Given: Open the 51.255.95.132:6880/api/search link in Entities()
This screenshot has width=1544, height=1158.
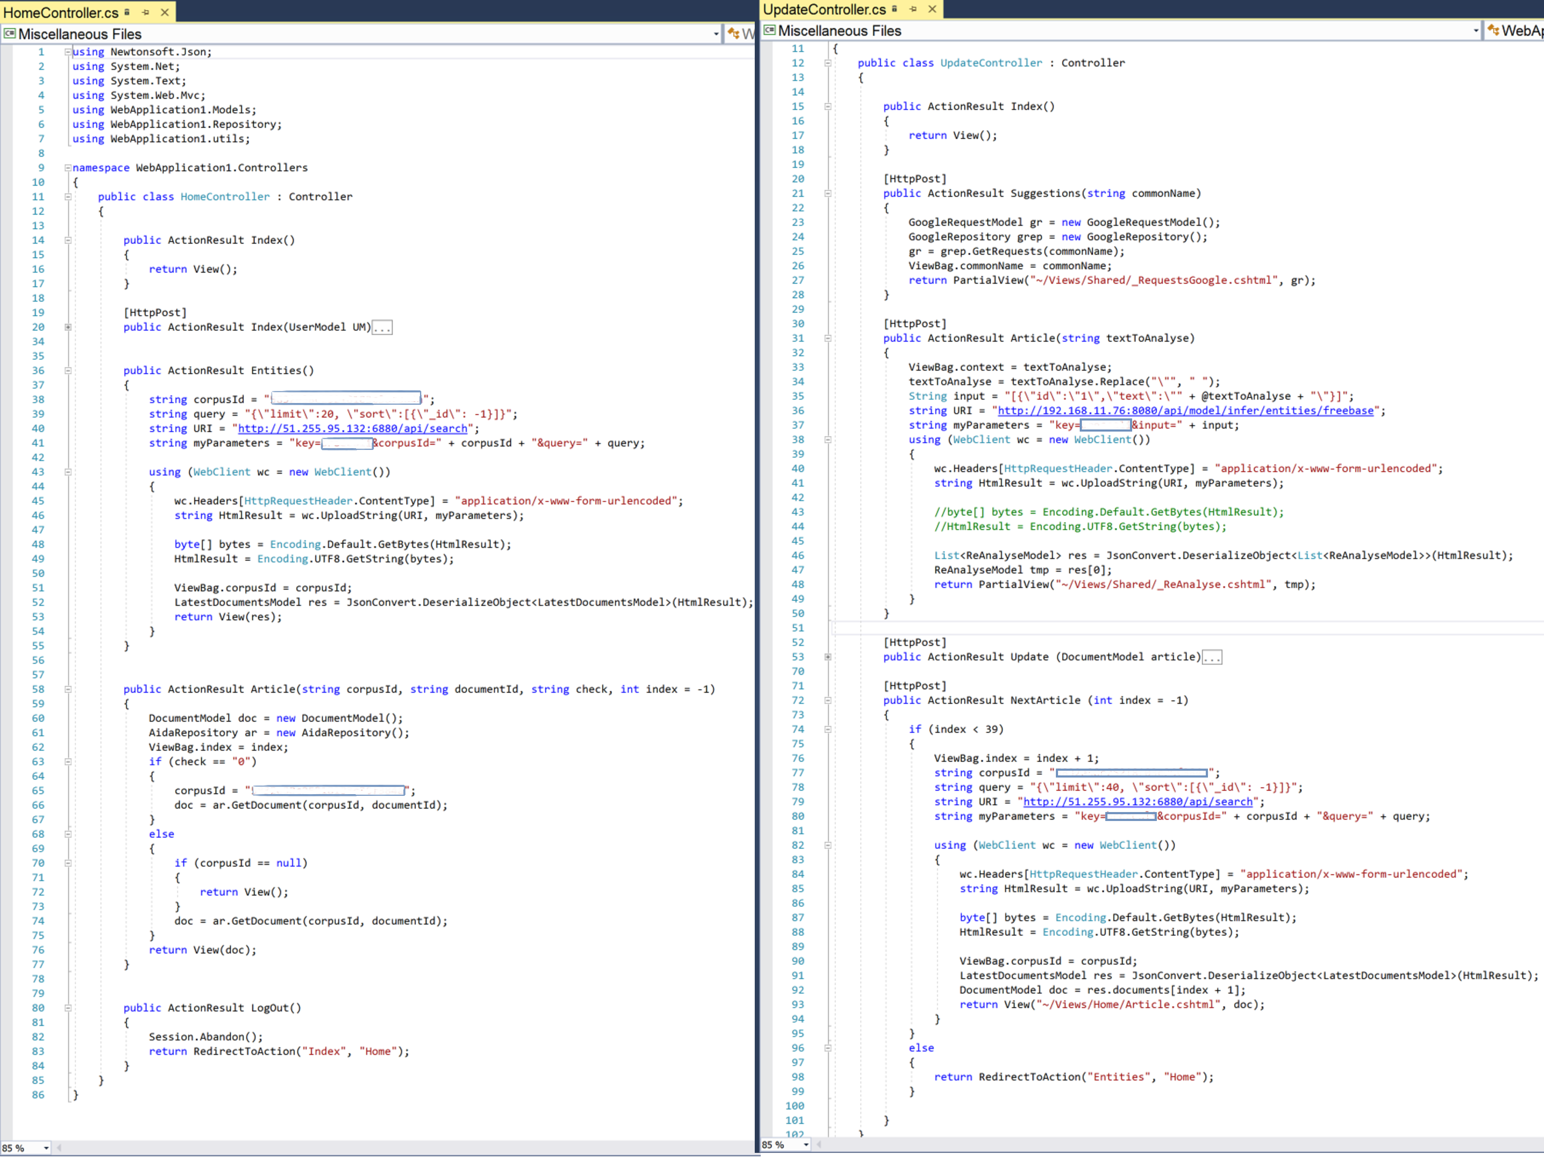Looking at the screenshot, I should (353, 429).
